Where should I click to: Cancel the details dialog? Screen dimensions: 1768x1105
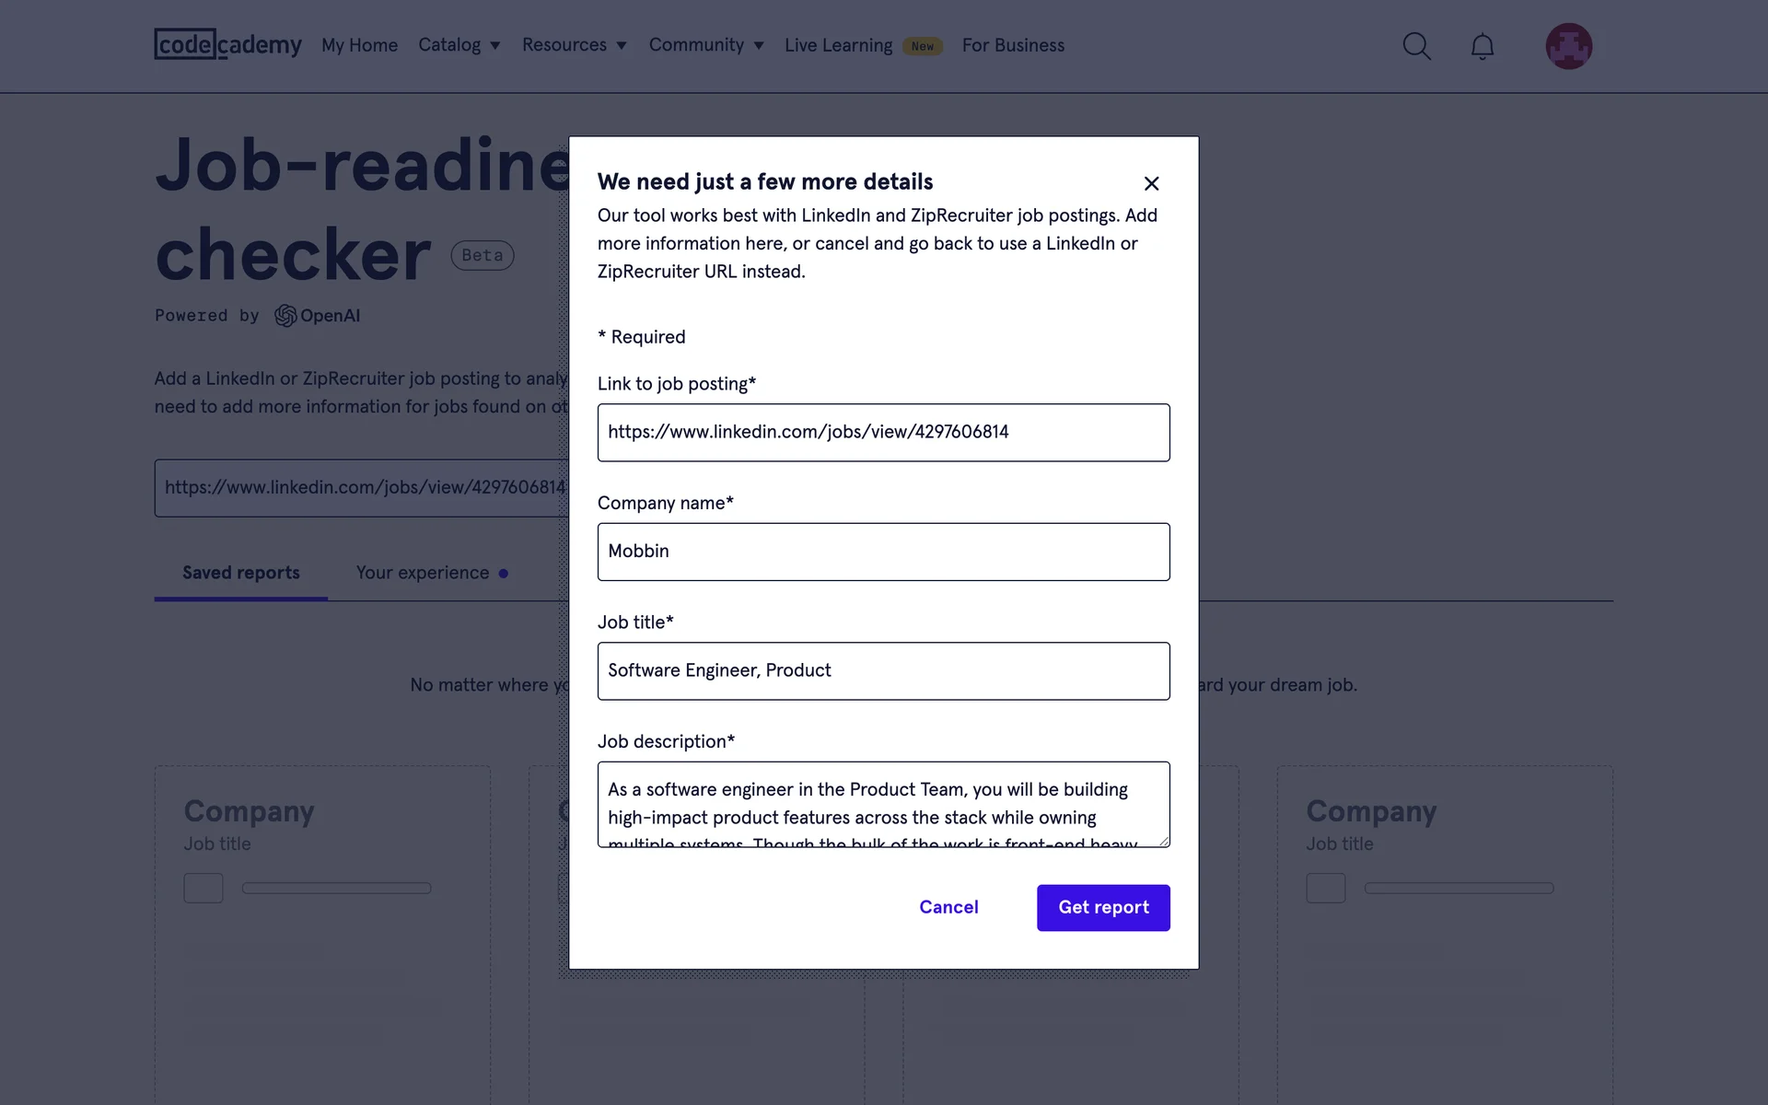coord(948,907)
